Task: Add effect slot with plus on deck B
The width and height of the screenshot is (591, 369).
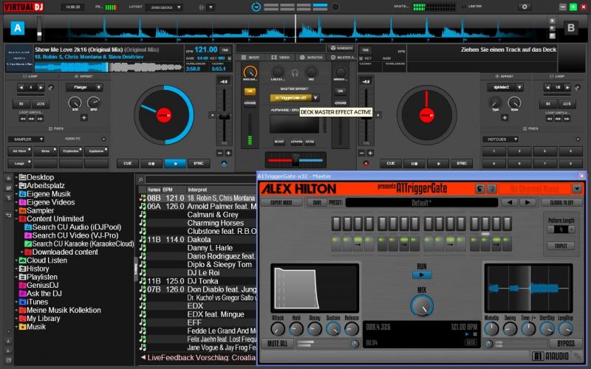Action: (x=505, y=117)
